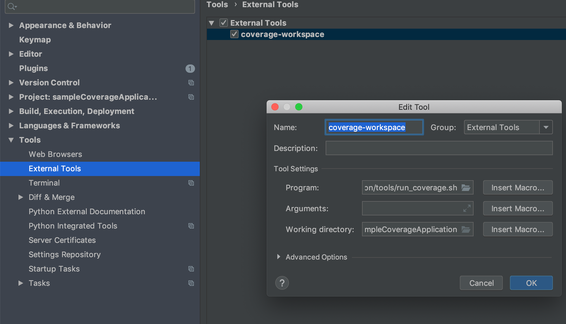
Task: Uncheck the External Tools group checkbox
Action: 224,23
